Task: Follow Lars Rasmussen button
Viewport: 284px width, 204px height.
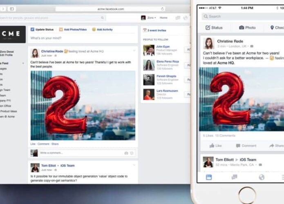Action: (x=188, y=94)
